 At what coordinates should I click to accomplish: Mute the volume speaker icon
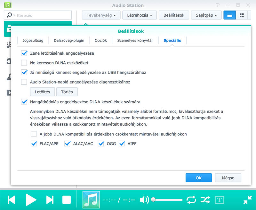pyautogui.click(x=144, y=200)
